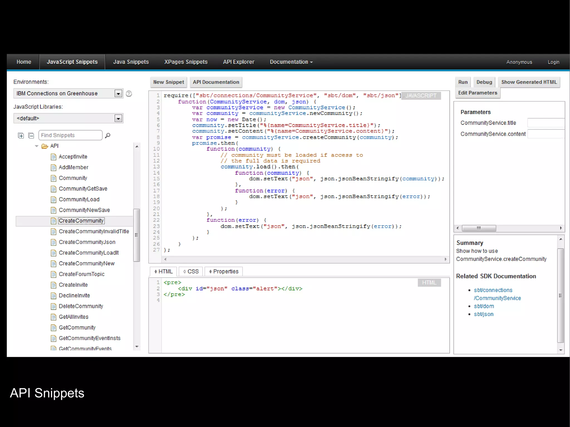Image resolution: width=570 pixels, height=427 pixels.
Task: Select the JavaScript Snippets tab
Action: tap(72, 62)
